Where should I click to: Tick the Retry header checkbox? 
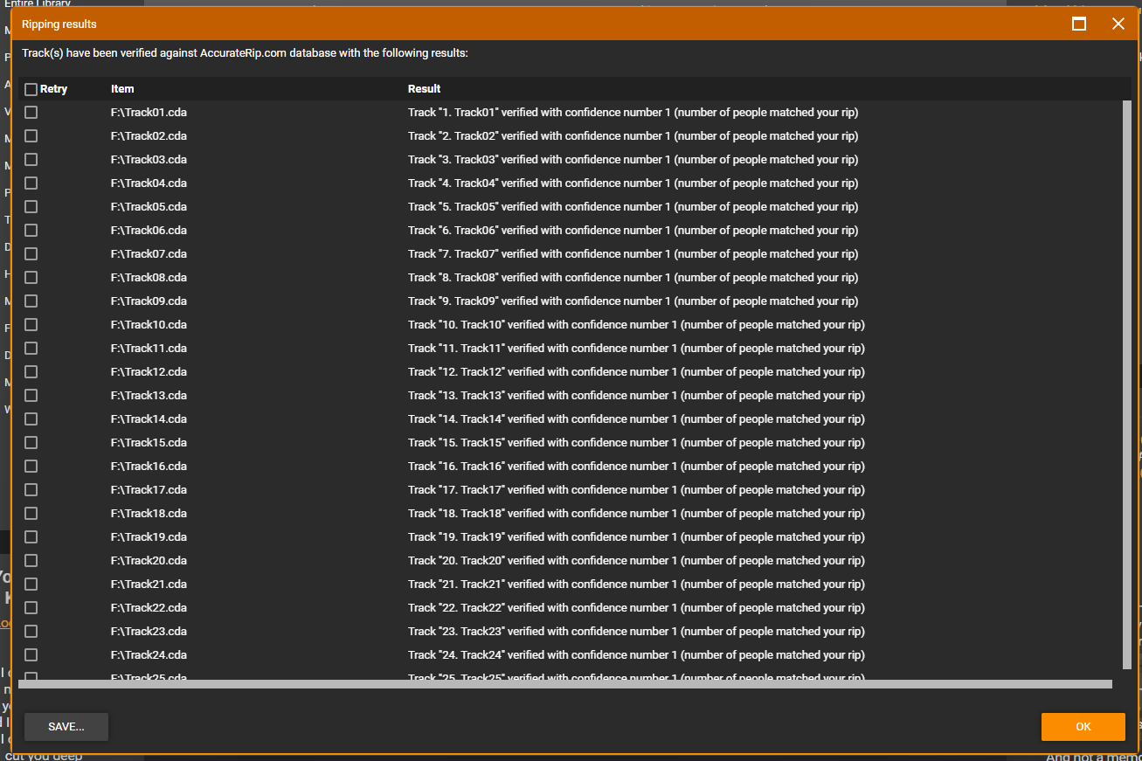(31, 89)
